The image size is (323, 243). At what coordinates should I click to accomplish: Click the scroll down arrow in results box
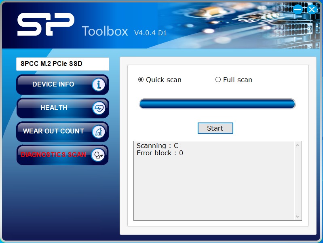pyautogui.click(x=298, y=216)
